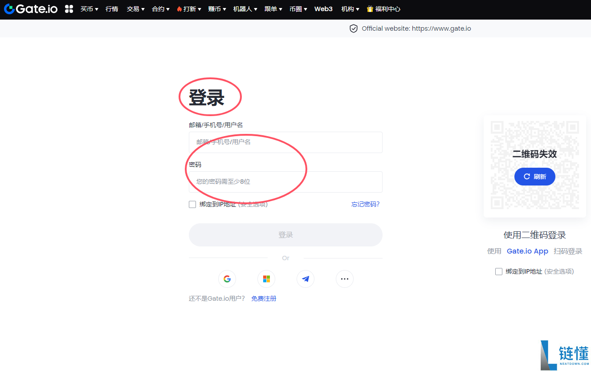Click the Gate.io logo
The image size is (591, 371).
click(31, 9)
